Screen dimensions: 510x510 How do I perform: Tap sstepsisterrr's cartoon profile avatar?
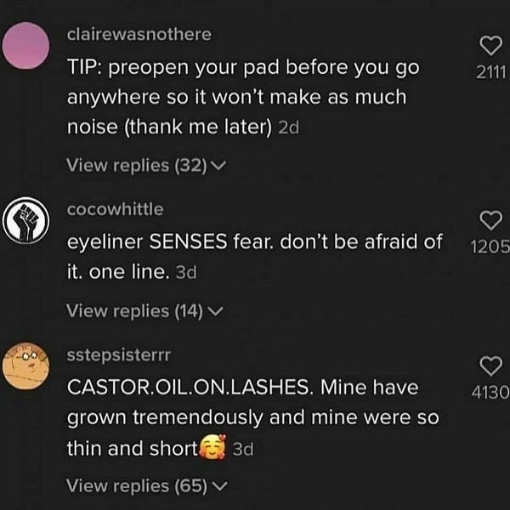tap(26, 364)
